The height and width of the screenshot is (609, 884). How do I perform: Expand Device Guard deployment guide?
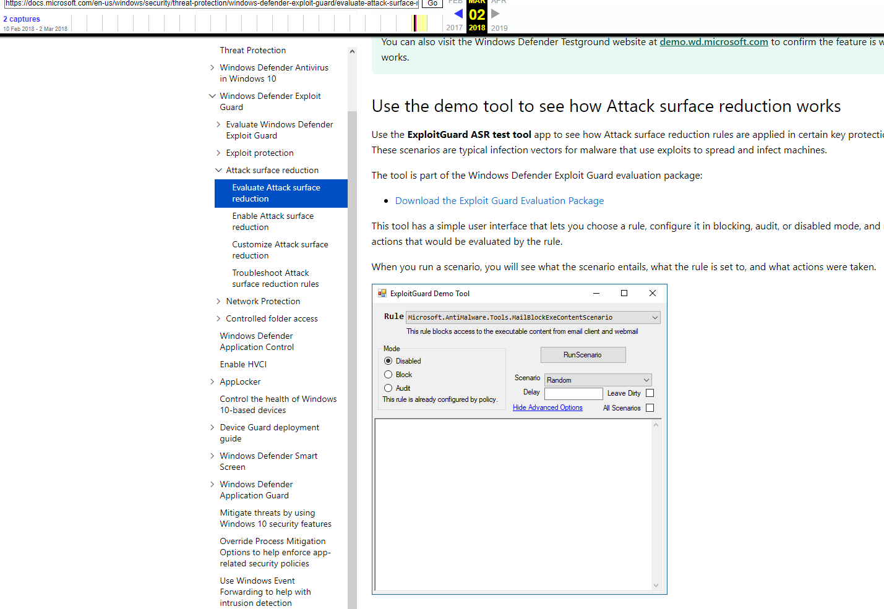212,427
